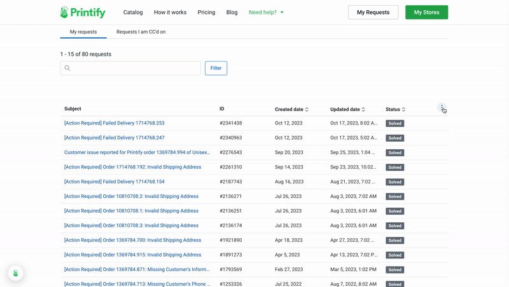Click Solved badge for request #2341438
The height and width of the screenshot is (287, 509).
click(x=394, y=123)
